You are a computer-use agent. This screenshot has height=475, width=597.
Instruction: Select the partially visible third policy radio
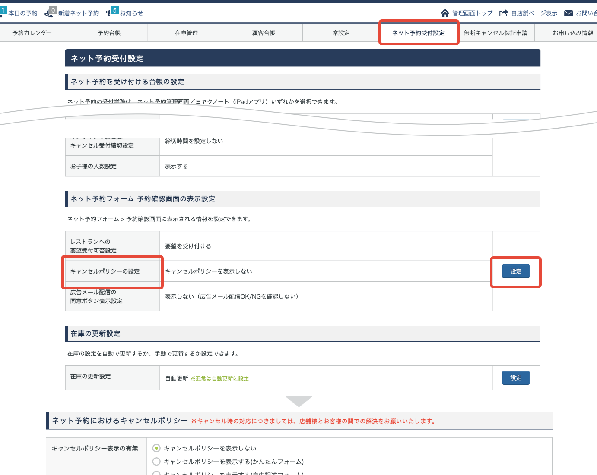(x=156, y=473)
